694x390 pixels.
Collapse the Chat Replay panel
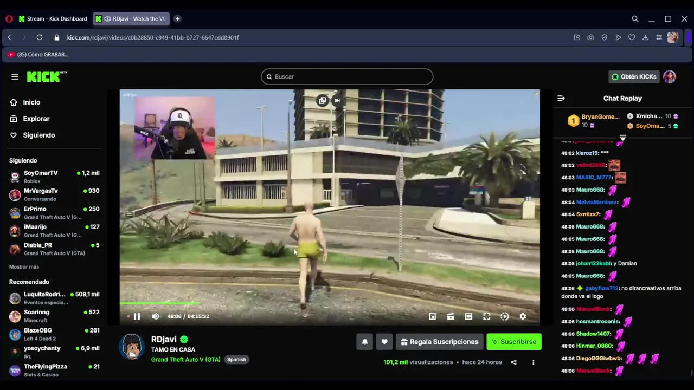(561, 98)
